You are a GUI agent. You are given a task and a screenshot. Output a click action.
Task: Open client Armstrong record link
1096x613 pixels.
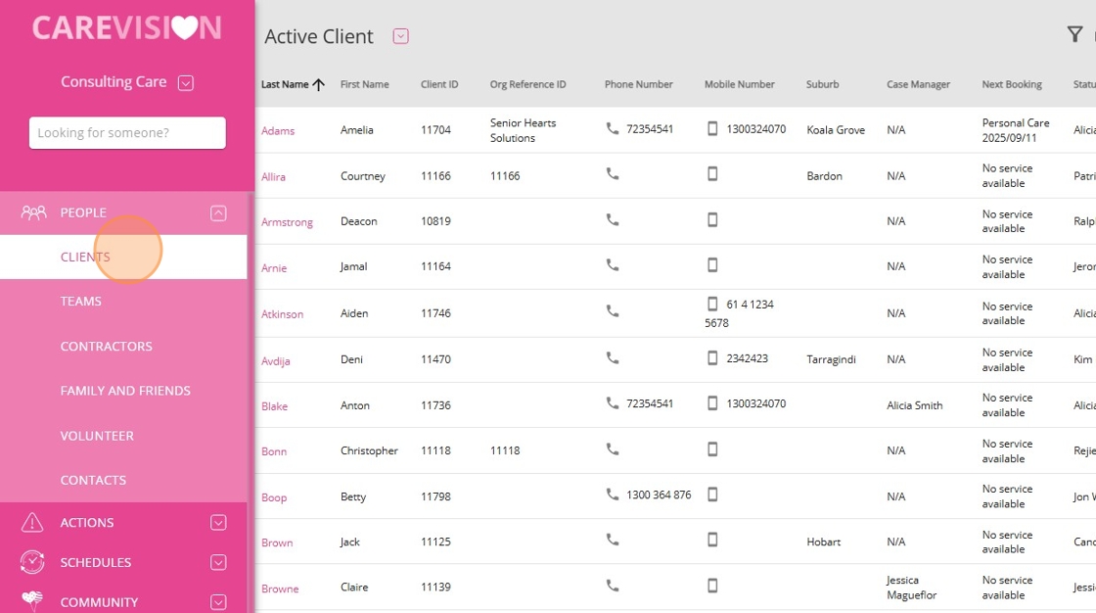point(287,222)
